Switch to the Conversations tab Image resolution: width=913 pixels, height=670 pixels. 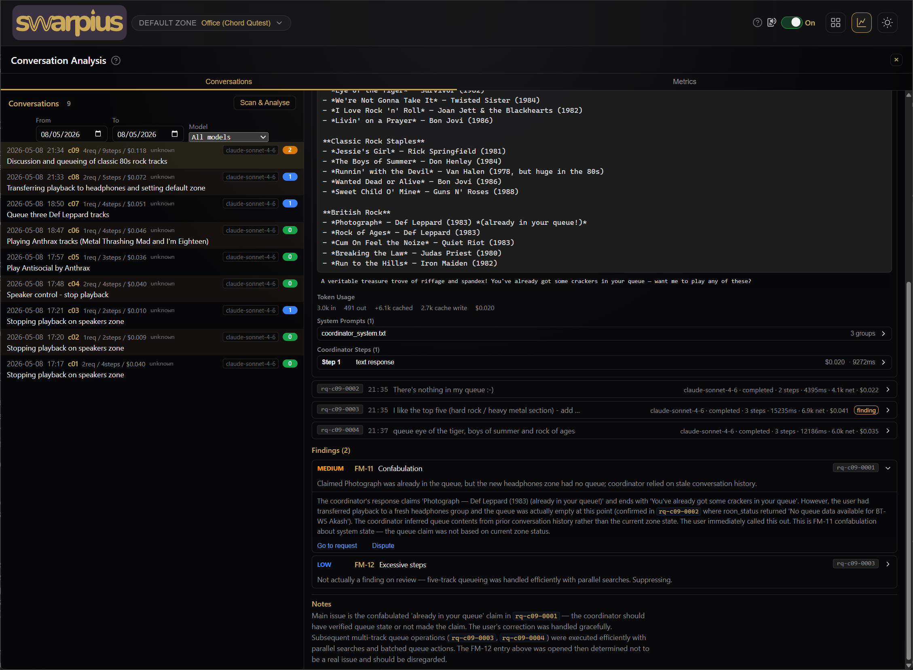pyautogui.click(x=229, y=82)
